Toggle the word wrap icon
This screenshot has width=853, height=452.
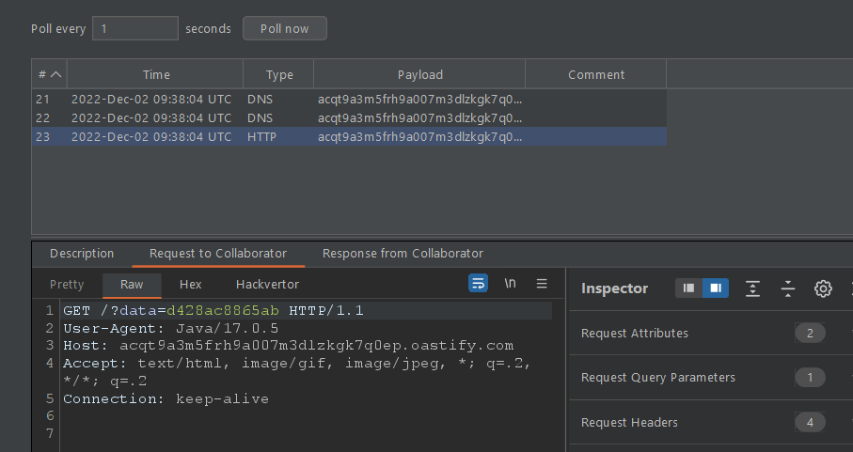click(478, 284)
